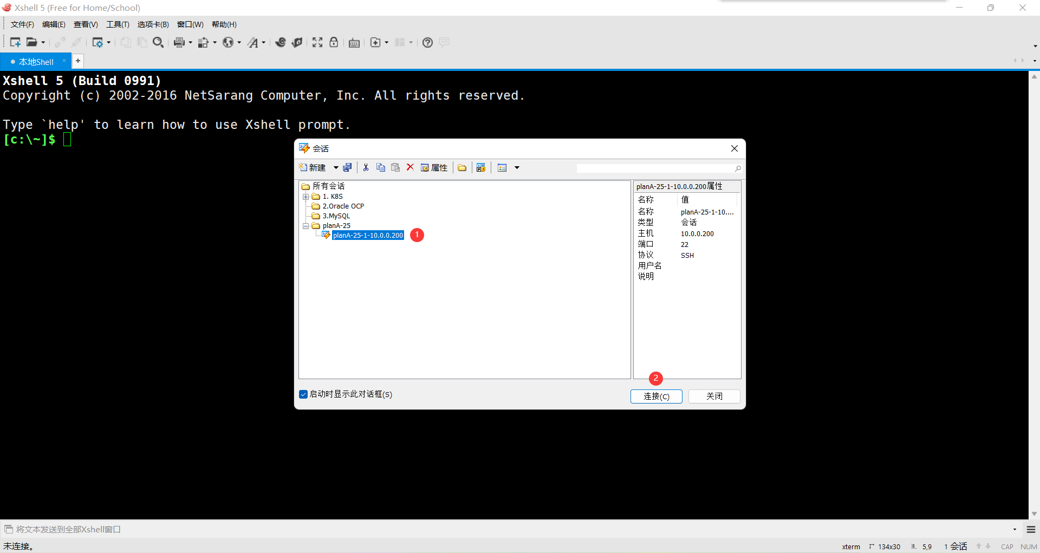Select the planA-25-1-10.0.0.200 session
Image resolution: width=1040 pixels, height=553 pixels.
click(x=368, y=236)
